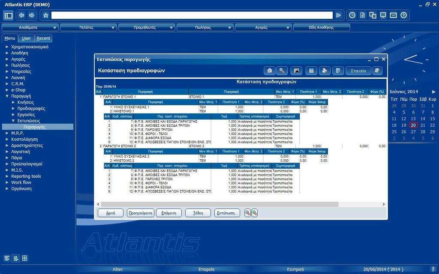Screen dimensions: 439x274
Task: Zoom in the report preview
Action: pyautogui.click(x=254, y=213)
